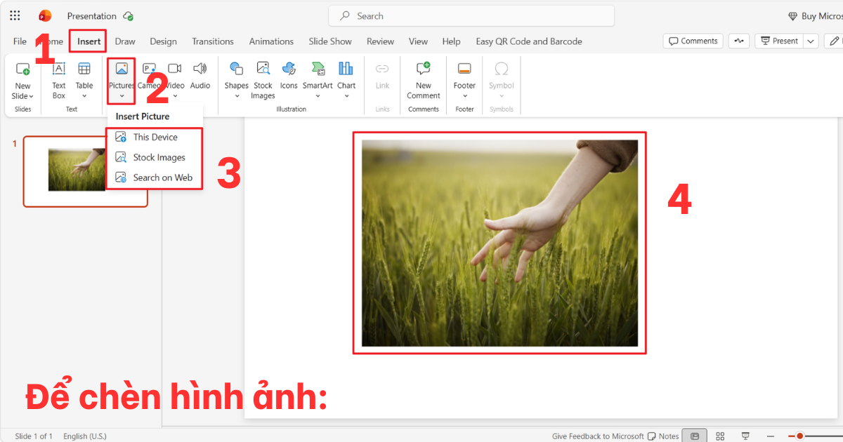Click the Stock Images ribbon button
The height and width of the screenshot is (442, 843).
[263, 80]
